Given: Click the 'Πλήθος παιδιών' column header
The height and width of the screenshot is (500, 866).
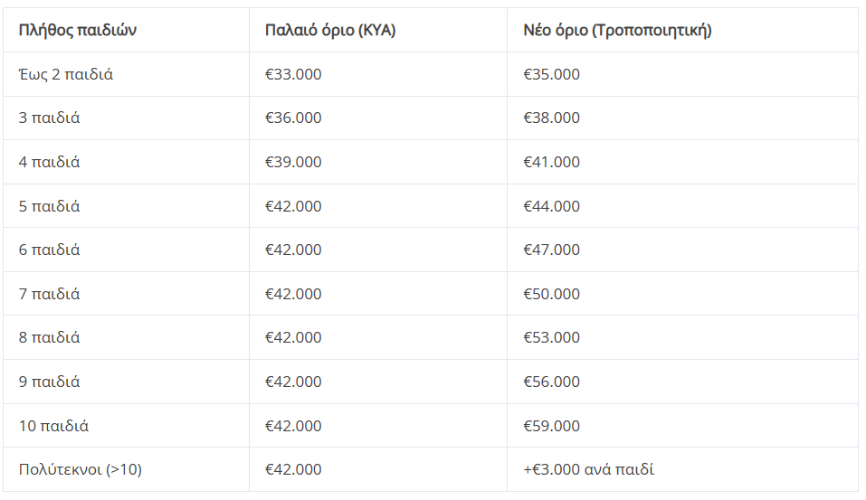Looking at the screenshot, I should (77, 30).
